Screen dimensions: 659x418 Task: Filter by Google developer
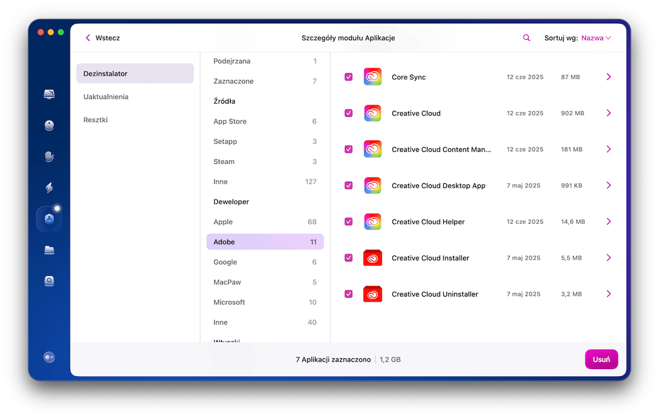click(x=265, y=262)
